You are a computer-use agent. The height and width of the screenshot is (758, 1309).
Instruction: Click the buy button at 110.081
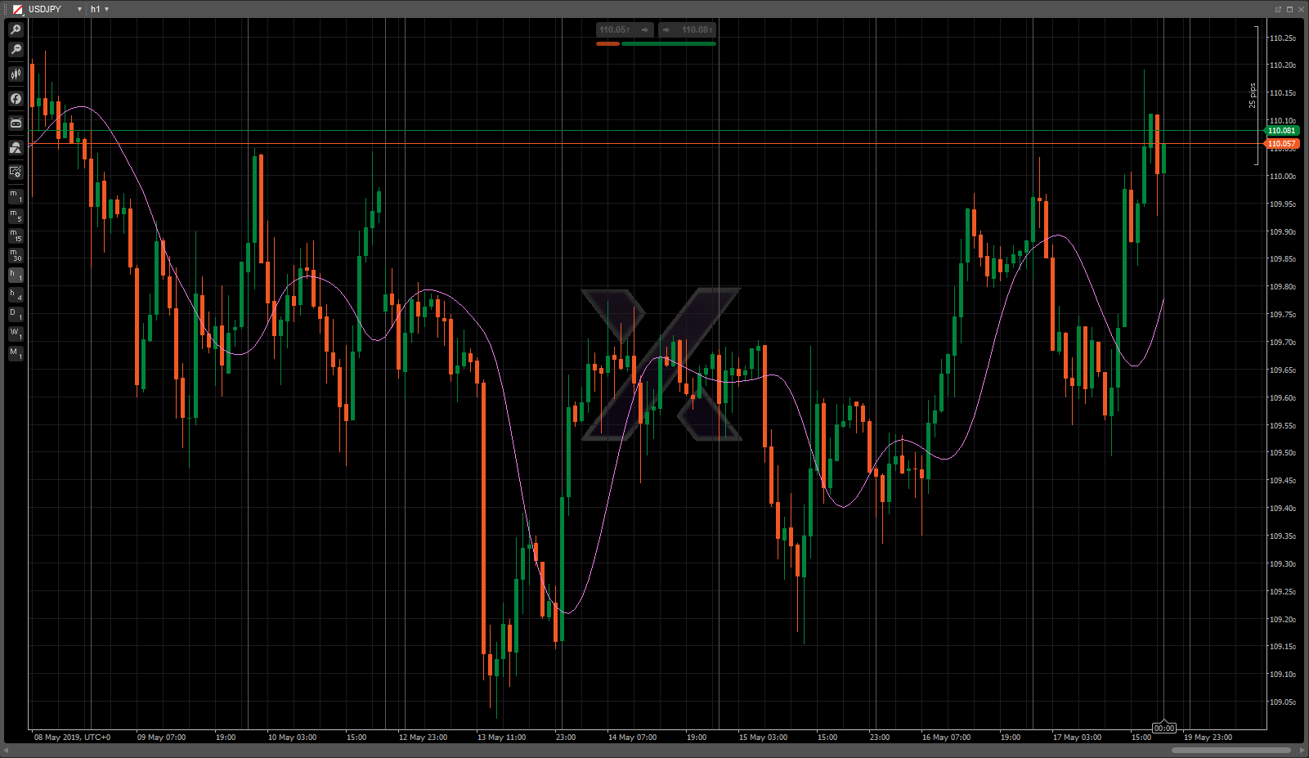pos(688,29)
